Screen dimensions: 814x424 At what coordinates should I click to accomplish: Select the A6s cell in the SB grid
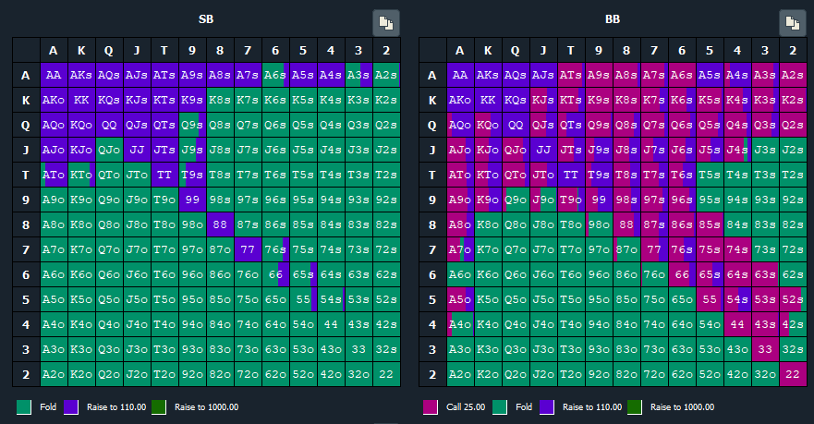point(275,75)
